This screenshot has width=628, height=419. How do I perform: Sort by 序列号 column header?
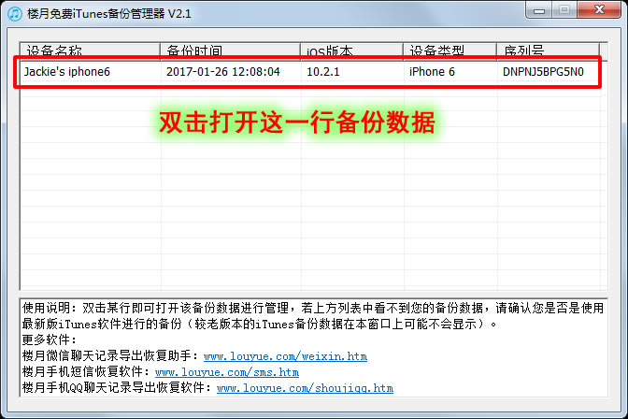(548, 51)
